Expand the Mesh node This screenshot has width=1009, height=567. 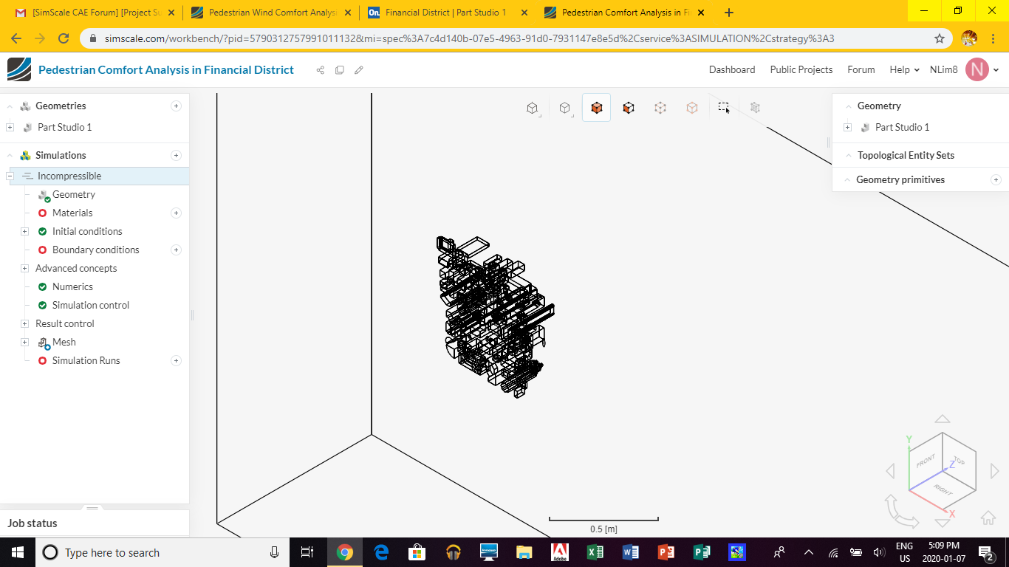pyautogui.click(x=24, y=342)
